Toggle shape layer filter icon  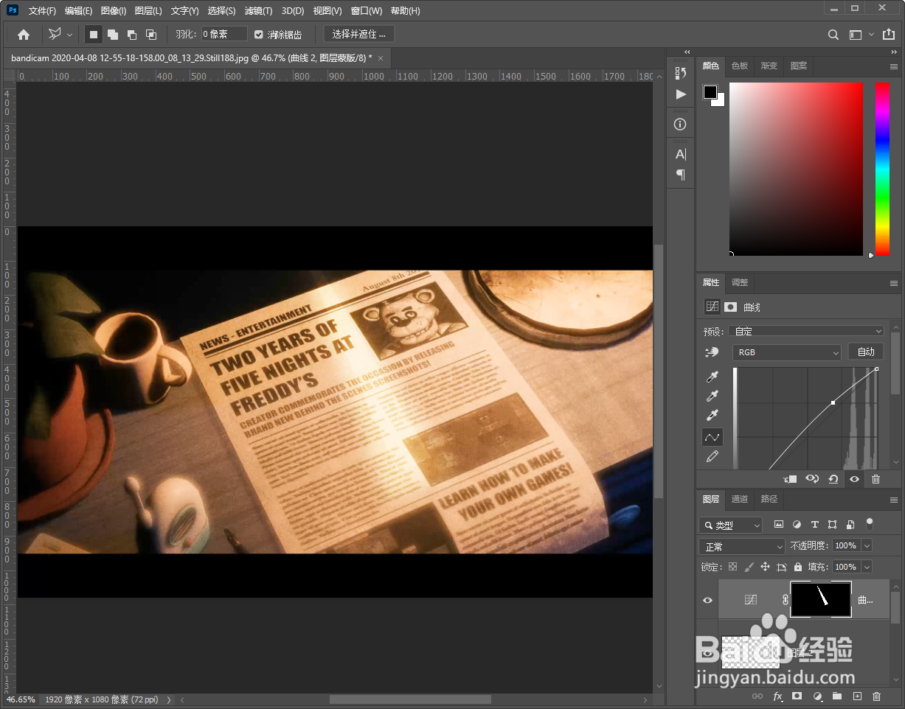833,525
